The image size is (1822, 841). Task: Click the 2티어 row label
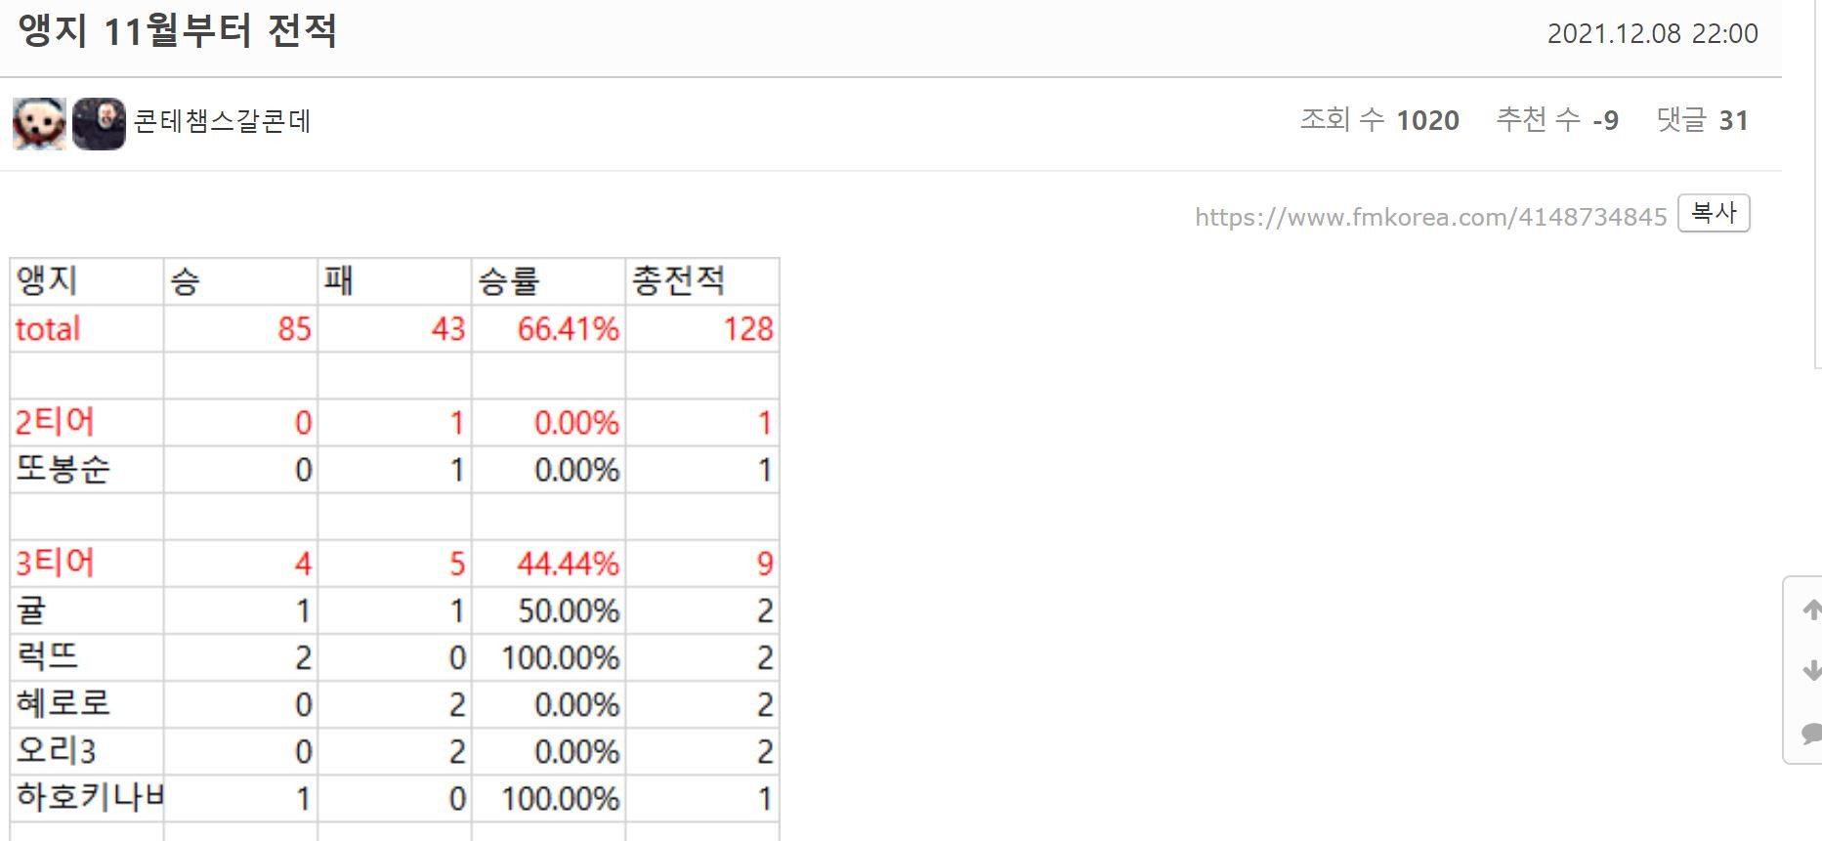click(87, 423)
